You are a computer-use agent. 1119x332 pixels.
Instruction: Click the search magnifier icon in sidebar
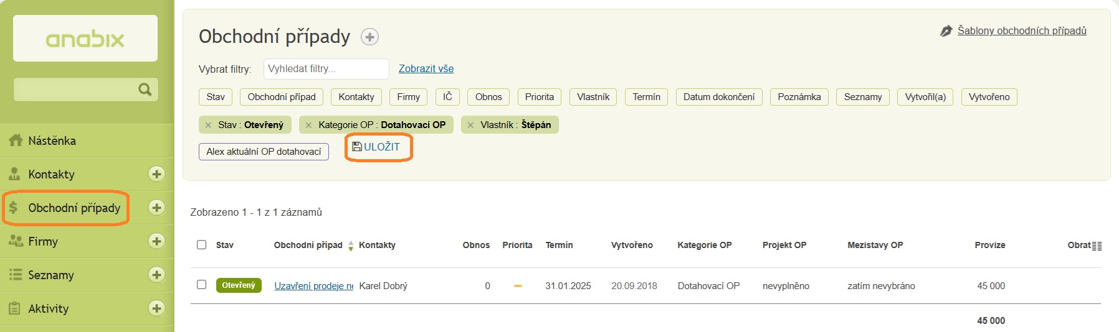(145, 90)
